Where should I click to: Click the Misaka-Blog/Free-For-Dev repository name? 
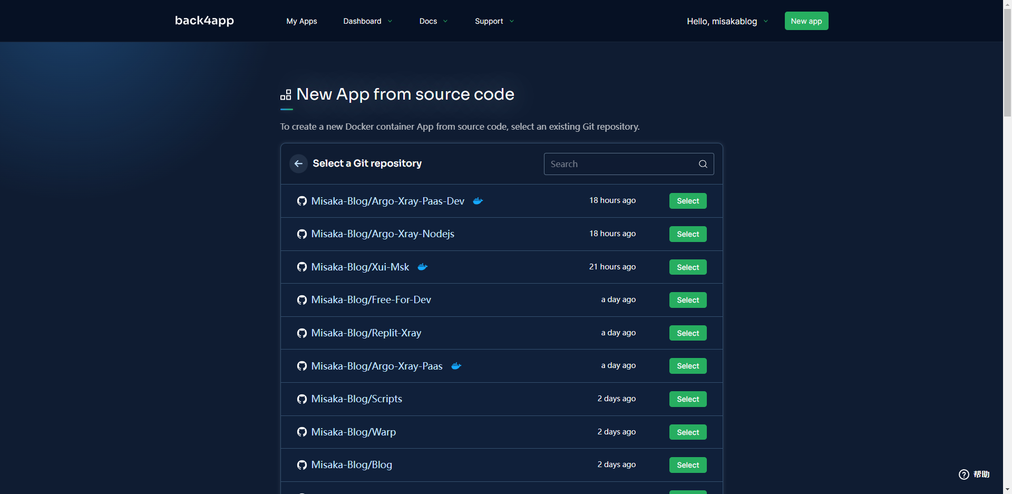coord(371,300)
